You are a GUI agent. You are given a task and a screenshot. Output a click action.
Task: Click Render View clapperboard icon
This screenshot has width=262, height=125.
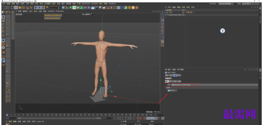click(51, 8)
